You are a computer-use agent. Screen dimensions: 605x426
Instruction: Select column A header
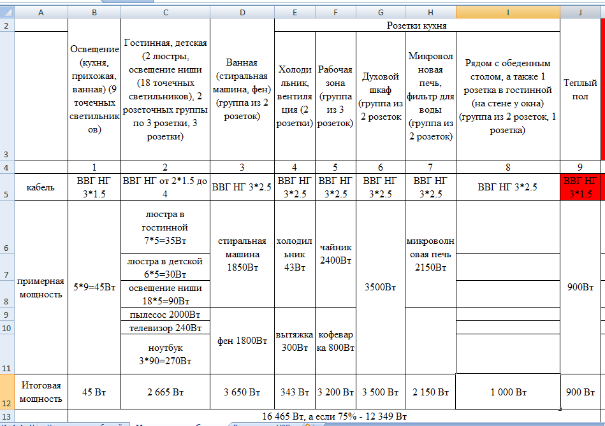coord(41,12)
